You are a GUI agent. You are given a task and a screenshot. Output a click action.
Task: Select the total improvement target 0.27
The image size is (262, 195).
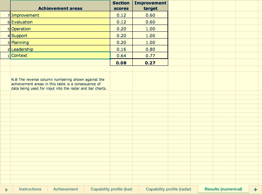coord(150,63)
